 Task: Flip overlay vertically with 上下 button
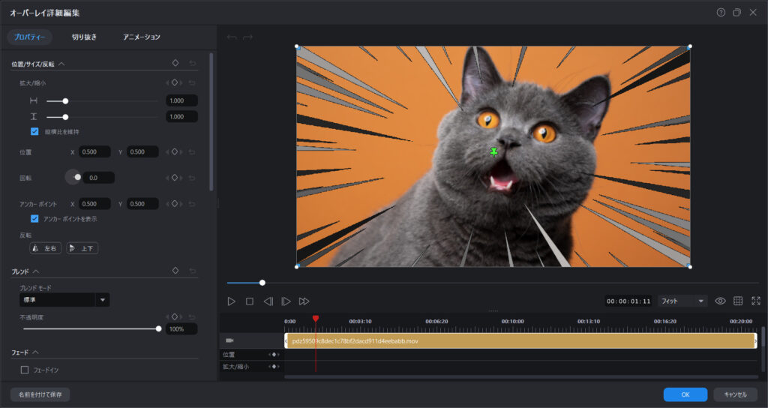[82, 248]
